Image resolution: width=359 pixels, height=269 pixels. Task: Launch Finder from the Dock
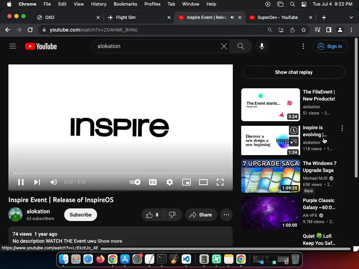point(63,259)
